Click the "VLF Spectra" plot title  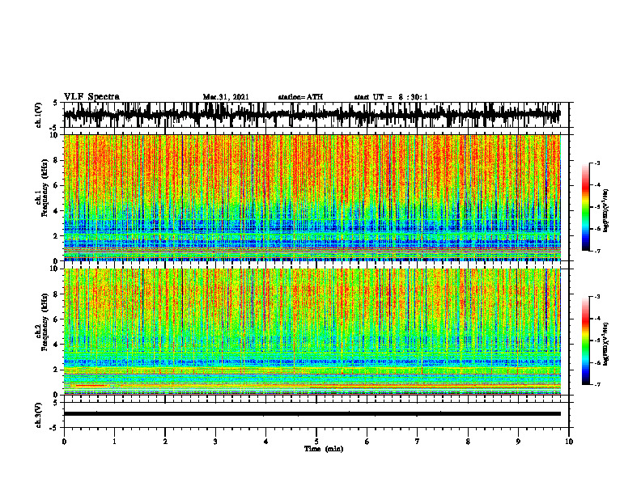91,97
